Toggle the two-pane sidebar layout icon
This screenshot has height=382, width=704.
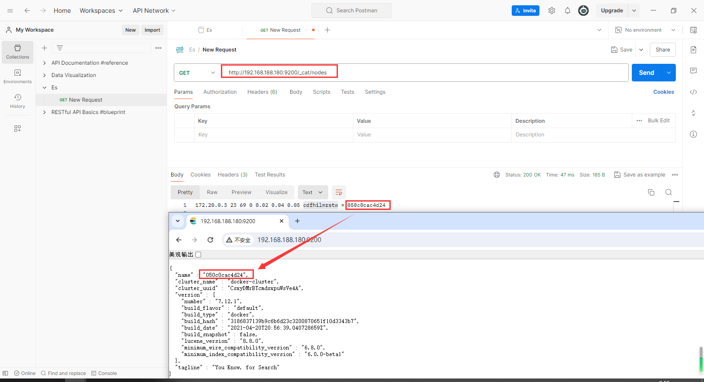pos(5,373)
